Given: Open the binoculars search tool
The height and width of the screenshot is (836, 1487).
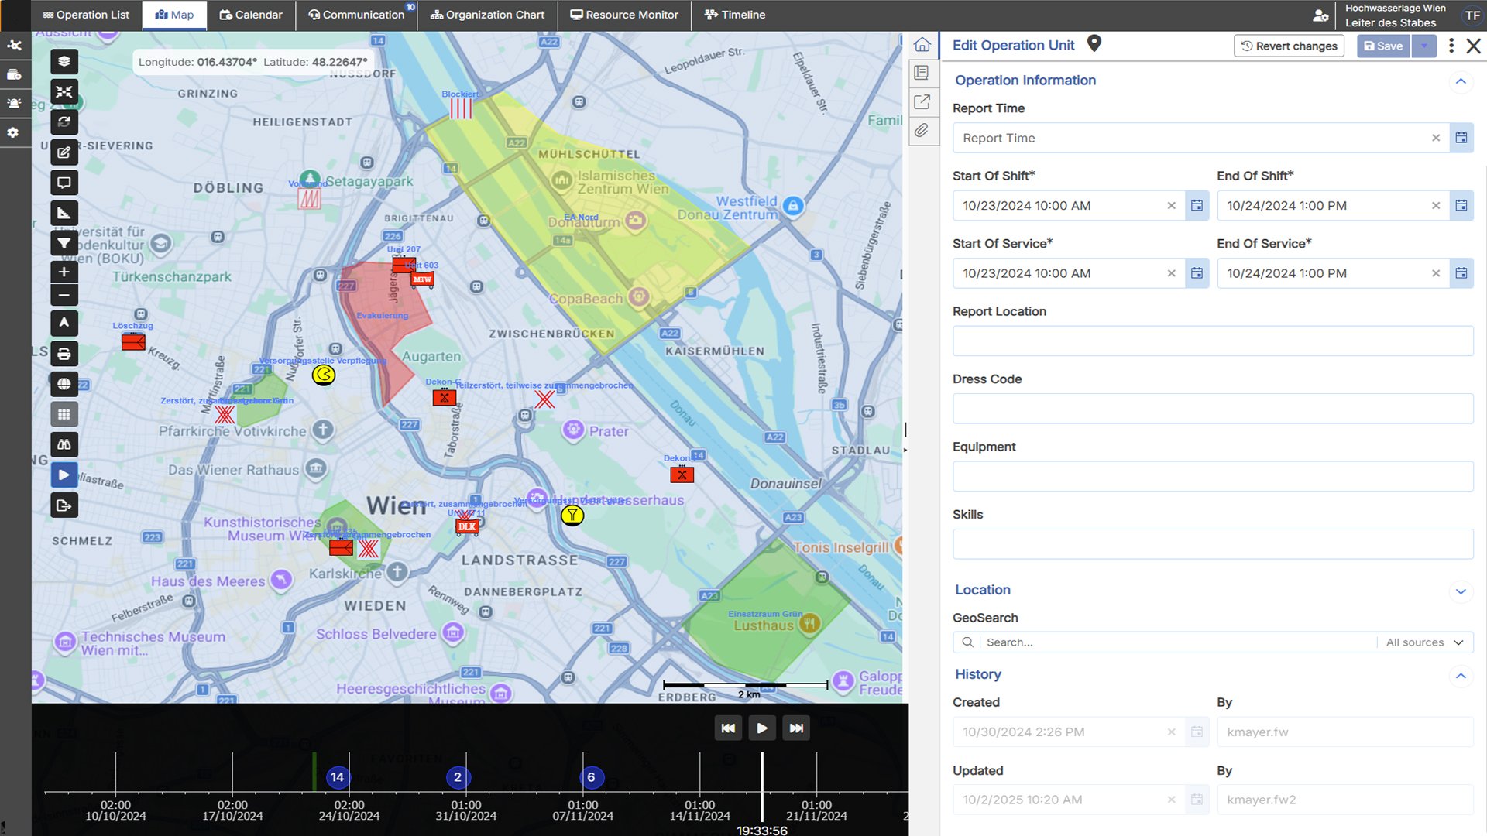Looking at the screenshot, I should pos(64,444).
